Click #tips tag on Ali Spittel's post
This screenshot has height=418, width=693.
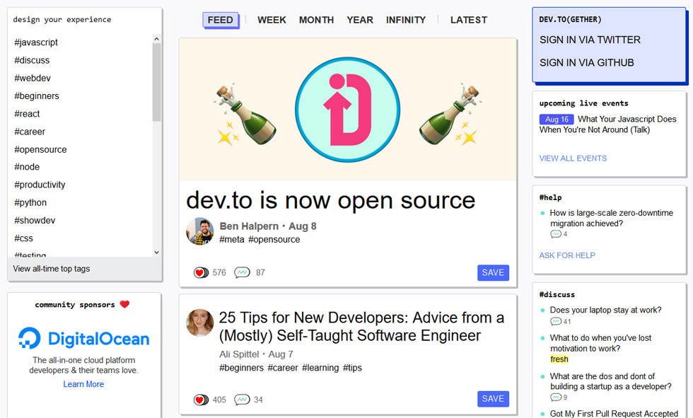point(352,368)
